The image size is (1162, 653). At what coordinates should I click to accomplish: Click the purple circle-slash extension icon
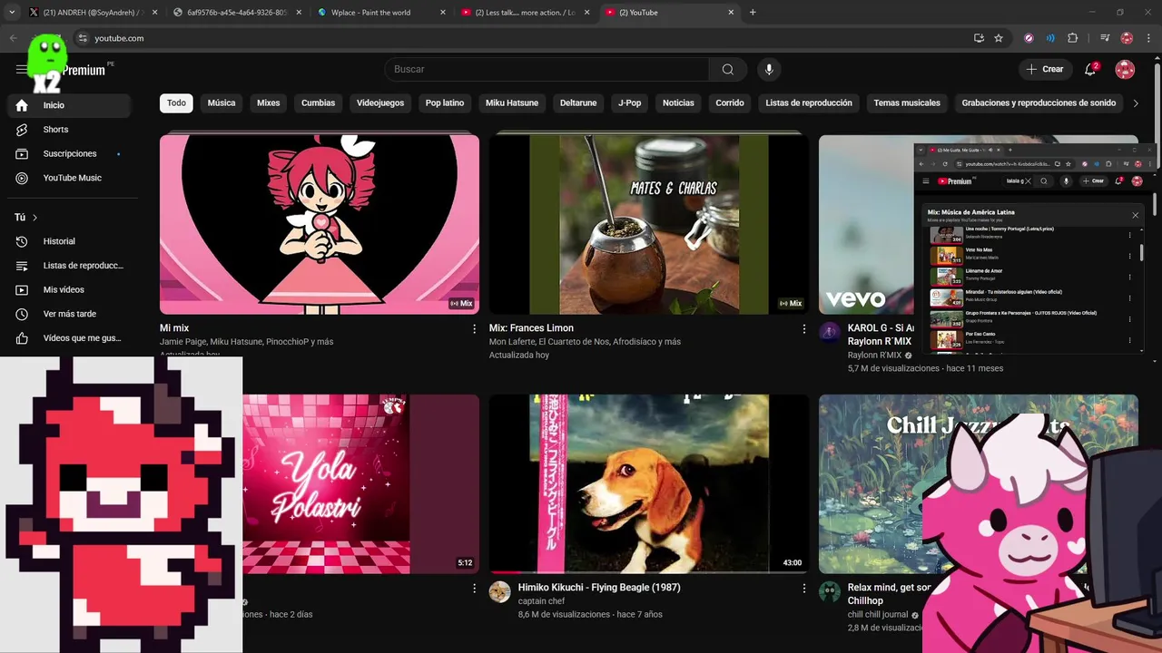(x=1029, y=38)
